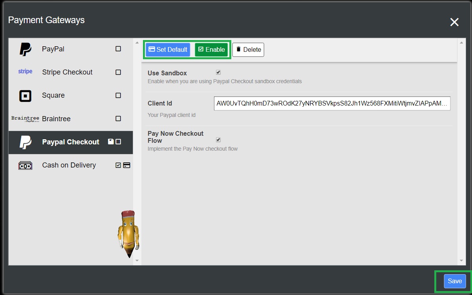Viewport: 472px width, 295px height.
Task: Select Paypal Checkout in the gateway list
Action: pyautogui.click(x=70, y=142)
